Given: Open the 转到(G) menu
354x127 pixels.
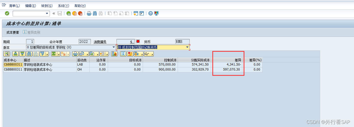Looking at the screenshot, I should [x=47, y=6].
